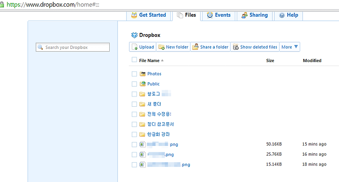Click the Search your Dropbox field
The height and width of the screenshot is (182, 339).
click(73, 47)
